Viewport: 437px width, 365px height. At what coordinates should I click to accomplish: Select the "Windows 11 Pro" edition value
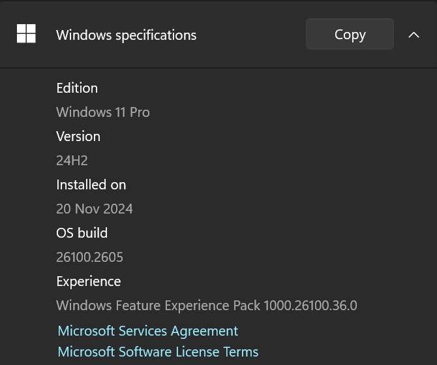102,112
